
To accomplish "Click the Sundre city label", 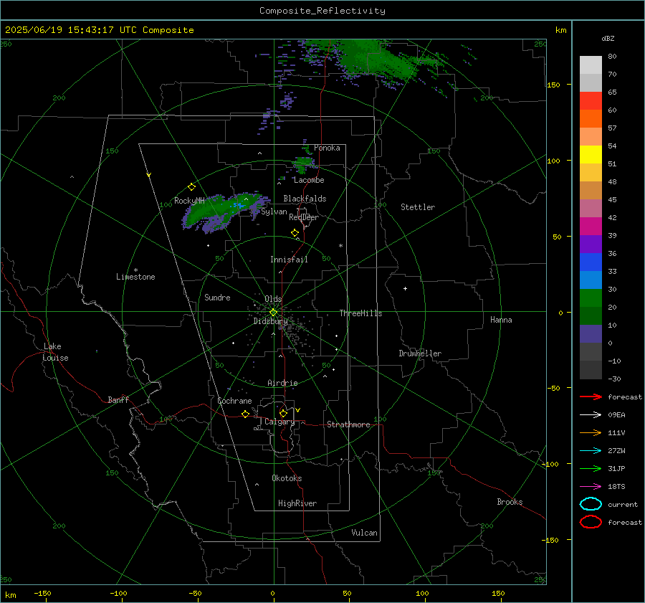I will (217, 297).
